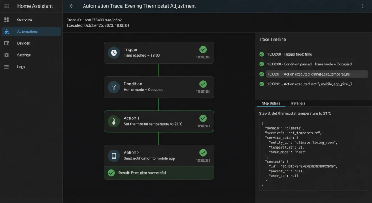Select timeline entry climate.set_temperature
This screenshot has width=372, height=203.
coord(317,74)
